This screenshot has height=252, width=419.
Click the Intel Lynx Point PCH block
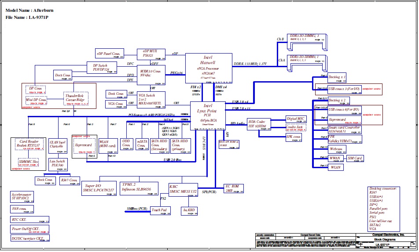tap(208, 116)
